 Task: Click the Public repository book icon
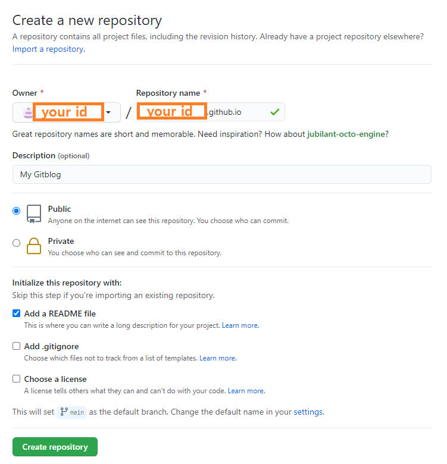pos(34,214)
